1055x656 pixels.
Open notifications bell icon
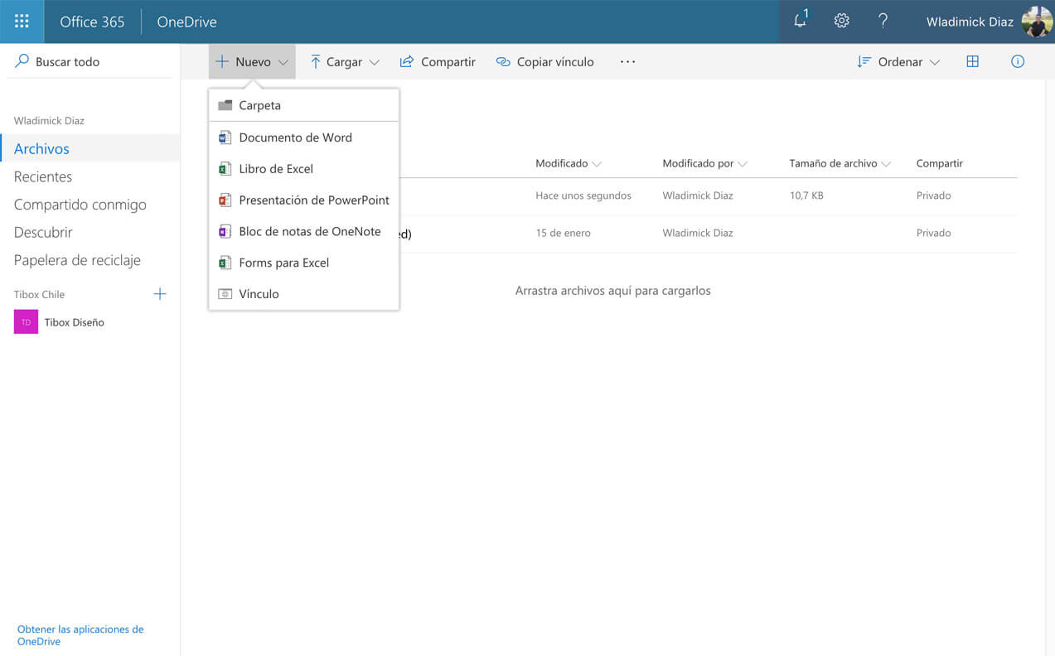click(800, 22)
